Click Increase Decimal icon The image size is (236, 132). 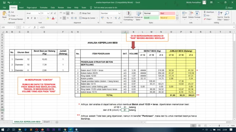[115, 18]
